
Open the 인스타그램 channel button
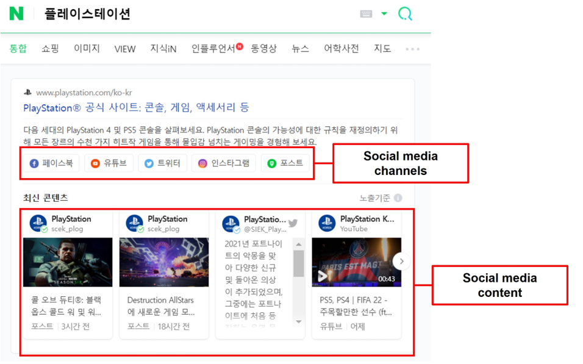224,163
